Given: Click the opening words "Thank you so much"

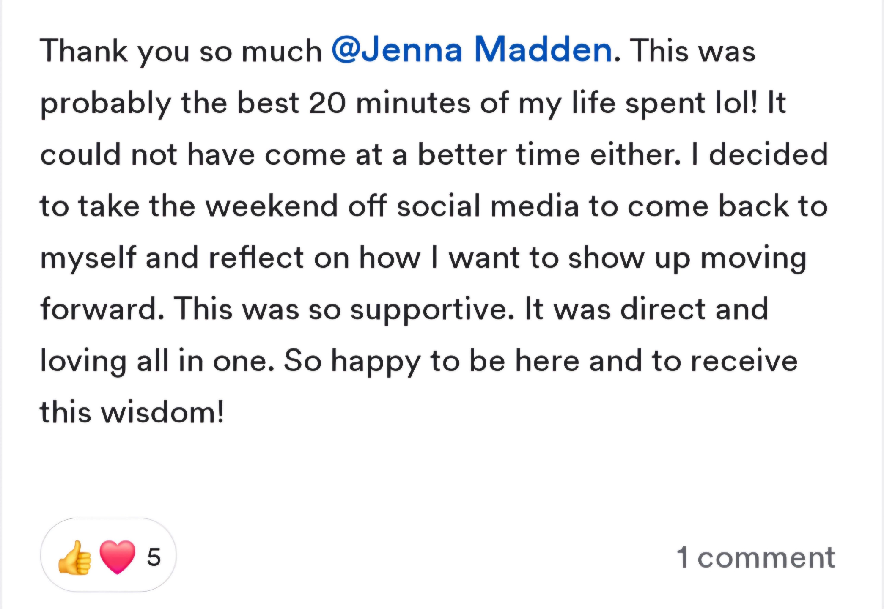Looking at the screenshot, I should tap(181, 51).
